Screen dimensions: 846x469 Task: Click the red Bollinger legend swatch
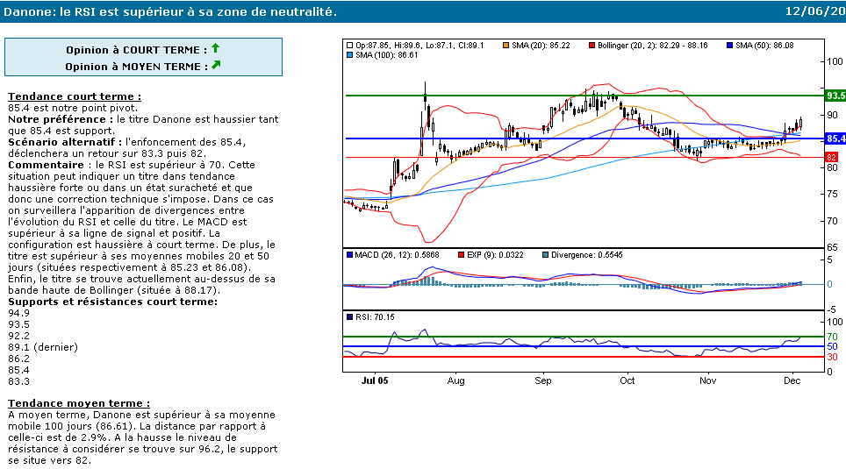coord(591,46)
